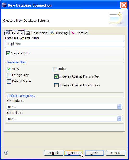The width and height of the screenshot is (129, 160).
Task: Click the Finish button
Action: (x=95, y=153)
